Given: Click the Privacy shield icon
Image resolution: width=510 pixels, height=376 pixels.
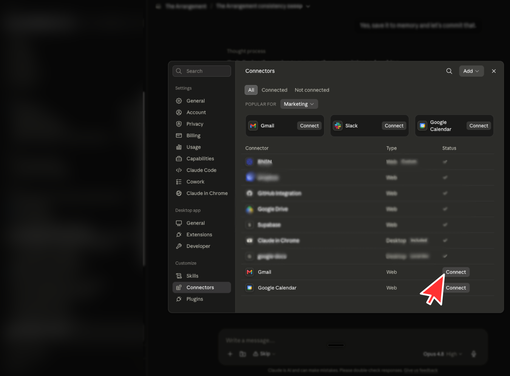Looking at the screenshot, I should click(179, 124).
